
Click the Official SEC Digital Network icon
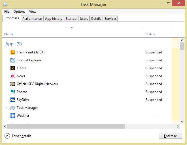click(13, 84)
